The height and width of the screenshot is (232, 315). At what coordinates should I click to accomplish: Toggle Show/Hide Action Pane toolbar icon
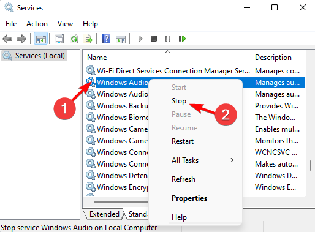click(121, 39)
